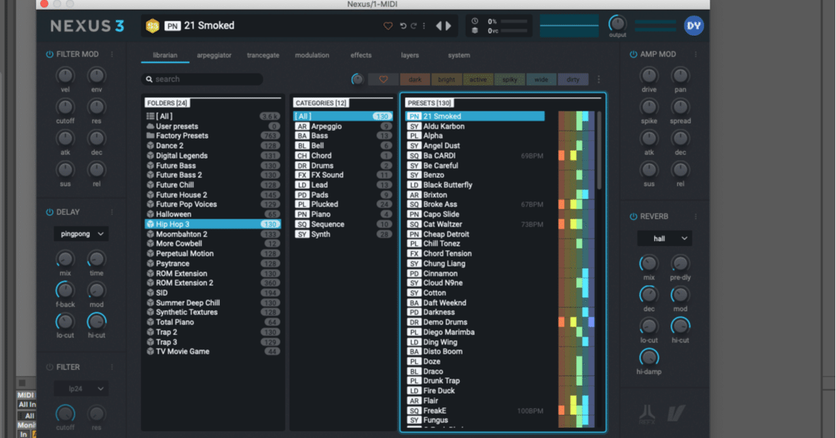Open AMP MOD section options menu
The image size is (836, 438).
pos(696,54)
